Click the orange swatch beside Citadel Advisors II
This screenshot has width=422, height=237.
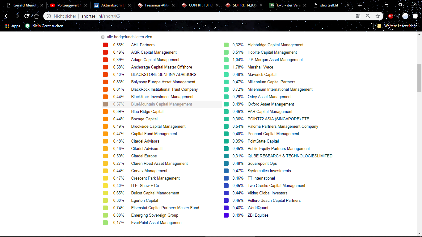tap(105, 148)
